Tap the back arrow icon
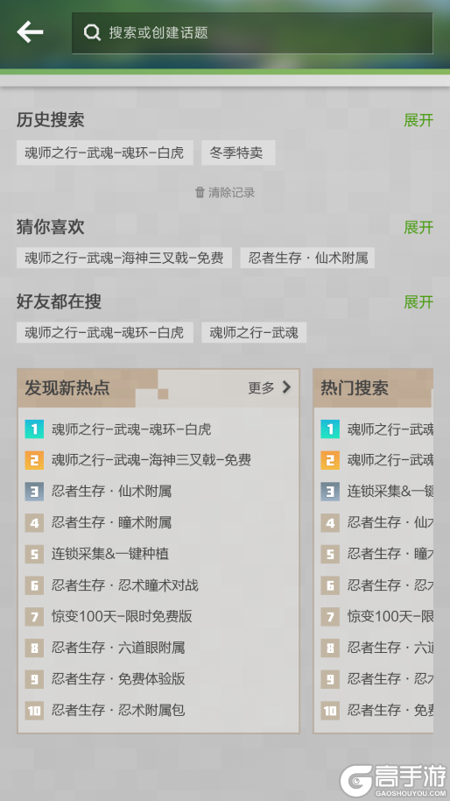450x801 pixels. click(30, 32)
